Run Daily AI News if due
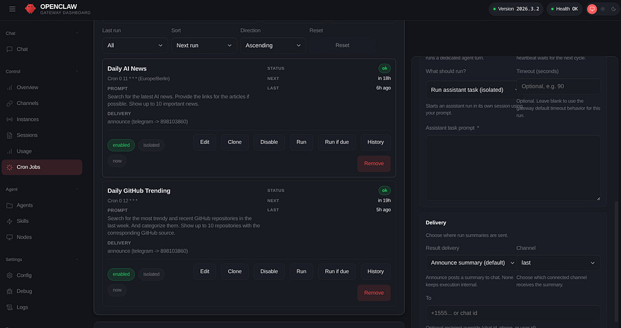This screenshot has width=621, height=328. click(x=337, y=142)
